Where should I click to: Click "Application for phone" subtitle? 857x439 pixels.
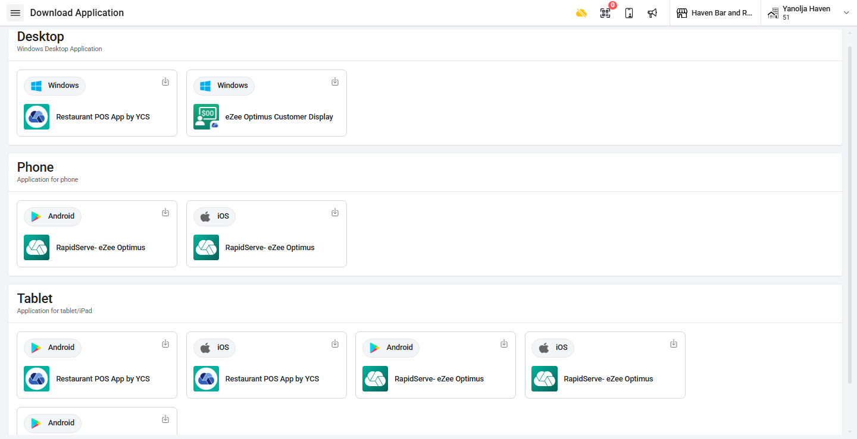click(48, 180)
